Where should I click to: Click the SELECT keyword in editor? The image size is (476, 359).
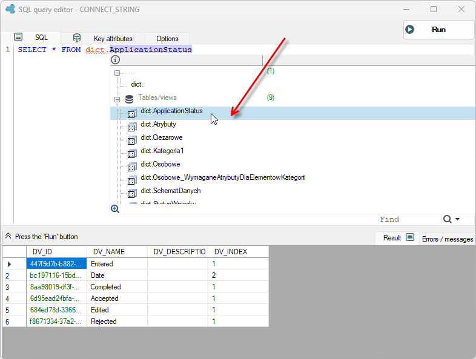click(32, 50)
